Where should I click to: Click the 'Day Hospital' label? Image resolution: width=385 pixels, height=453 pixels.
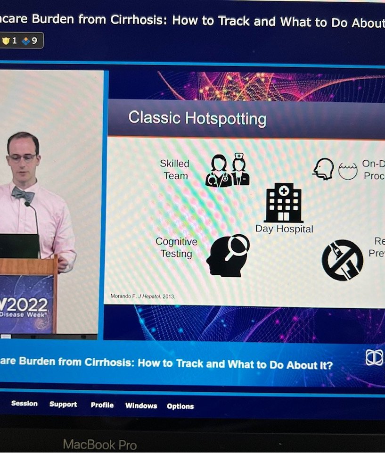point(284,229)
